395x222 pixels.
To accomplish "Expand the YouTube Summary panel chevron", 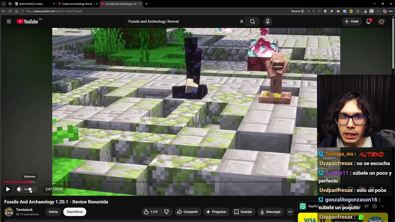I will point(383,206).
